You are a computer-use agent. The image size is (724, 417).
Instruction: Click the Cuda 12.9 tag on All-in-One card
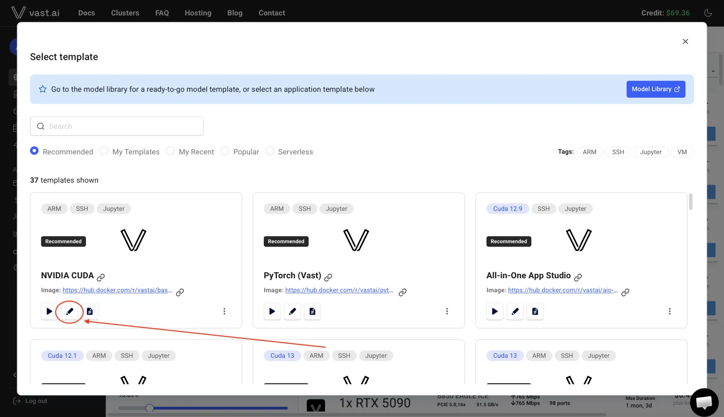pos(507,209)
